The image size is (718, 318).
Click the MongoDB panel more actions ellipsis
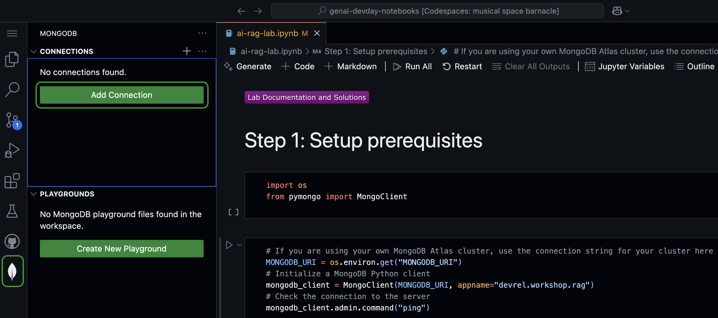pyautogui.click(x=202, y=33)
